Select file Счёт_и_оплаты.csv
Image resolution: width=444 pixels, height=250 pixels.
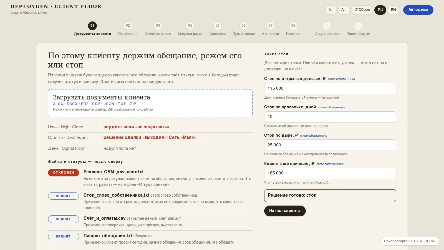104,218
